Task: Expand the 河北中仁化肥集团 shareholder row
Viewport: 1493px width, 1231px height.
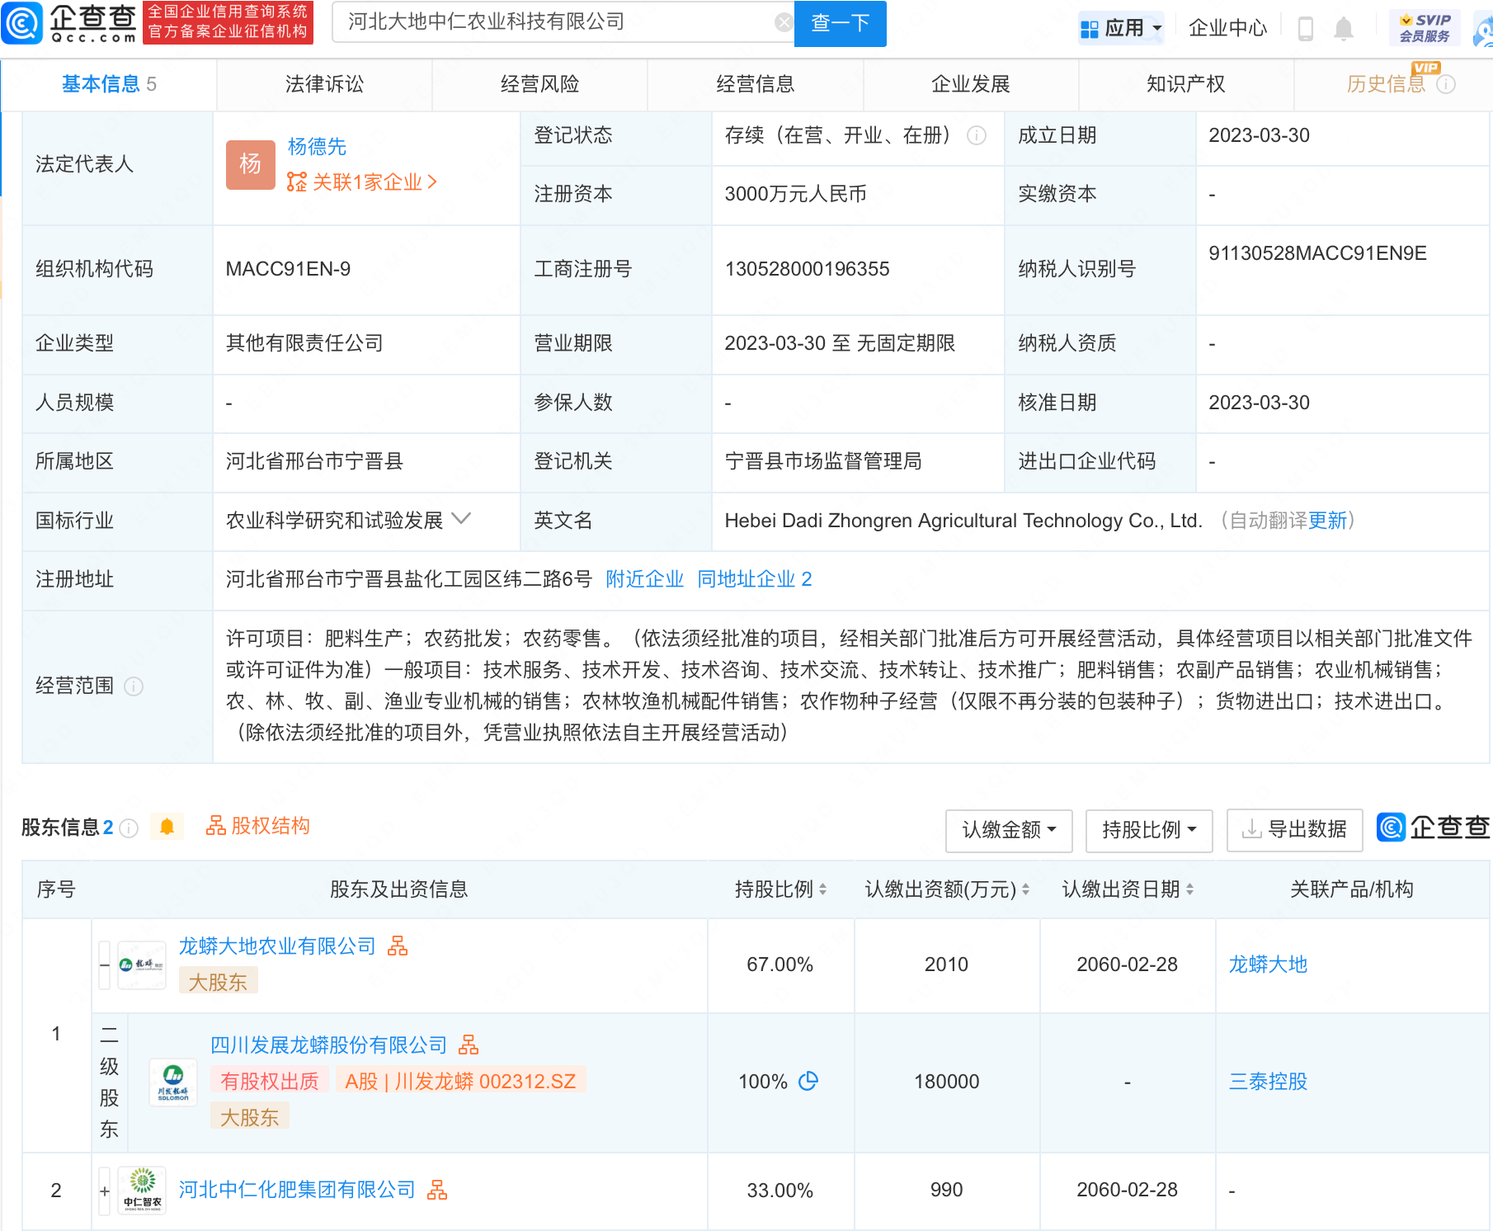Action: pyautogui.click(x=105, y=1191)
